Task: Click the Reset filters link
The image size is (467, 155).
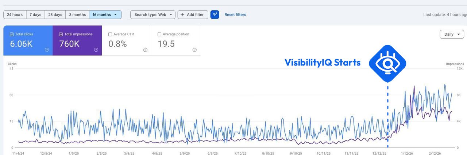Action: (235, 15)
